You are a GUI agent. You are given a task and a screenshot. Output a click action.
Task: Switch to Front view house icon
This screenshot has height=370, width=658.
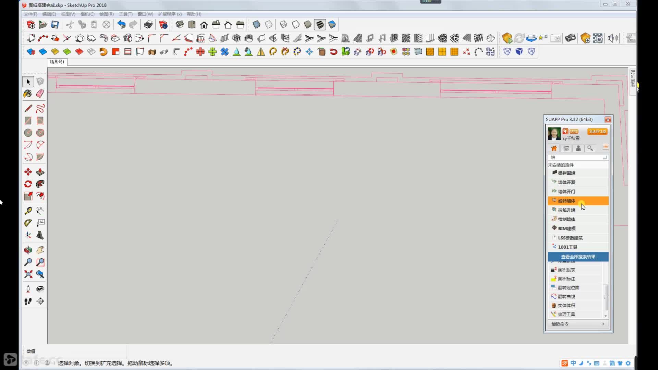(x=204, y=25)
